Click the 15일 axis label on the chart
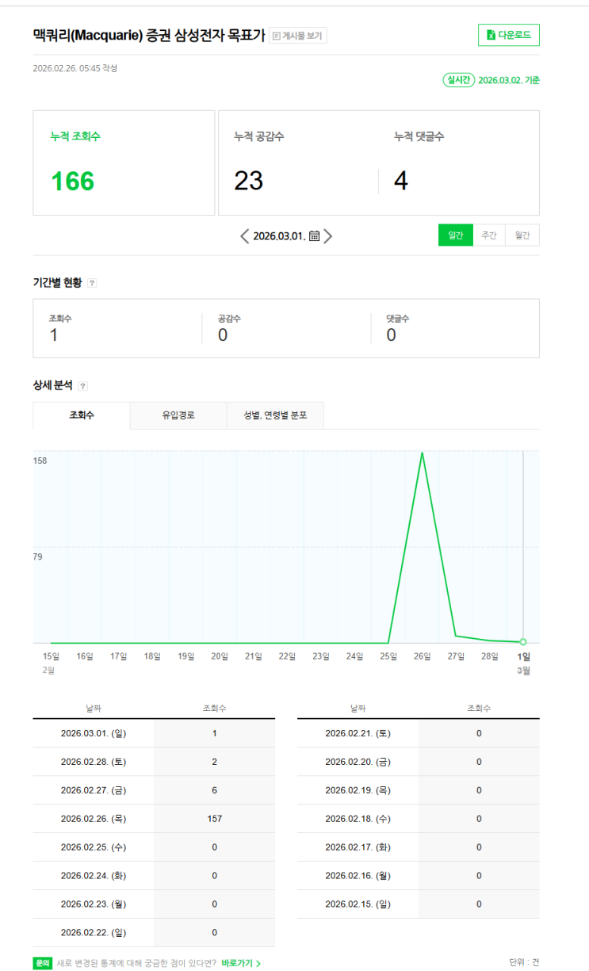Image resolution: width=589 pixels, height=971 pixels. point(51,656)
